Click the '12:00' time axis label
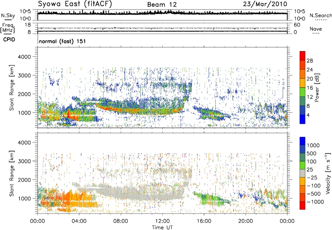332x230 pixels. tap(162, 221)
